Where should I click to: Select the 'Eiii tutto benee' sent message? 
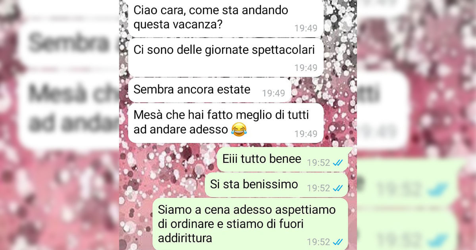tap(282, 160)
